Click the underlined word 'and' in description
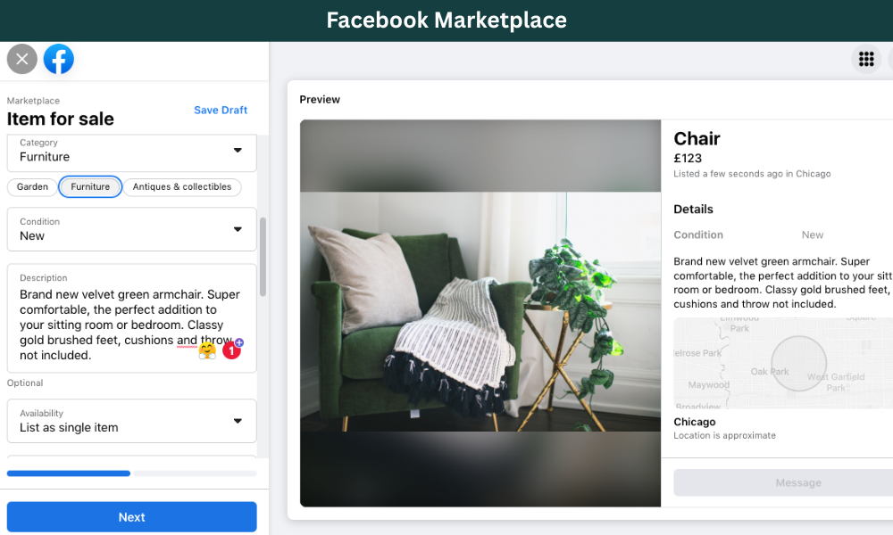This screenshot has width=893, height=535. click(187, 340)
